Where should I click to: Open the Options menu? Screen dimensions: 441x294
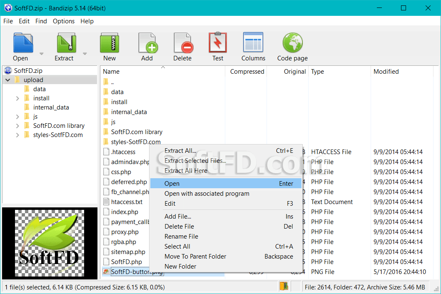click(x=64, y=21)
